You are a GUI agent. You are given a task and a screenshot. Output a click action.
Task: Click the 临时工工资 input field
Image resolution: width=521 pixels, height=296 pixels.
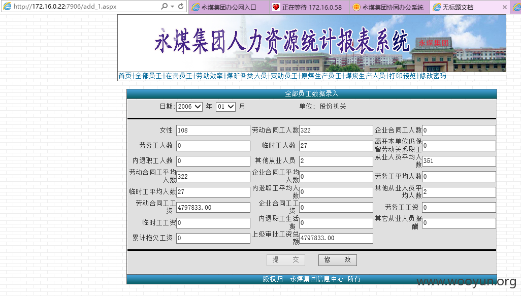pos(213,222)
